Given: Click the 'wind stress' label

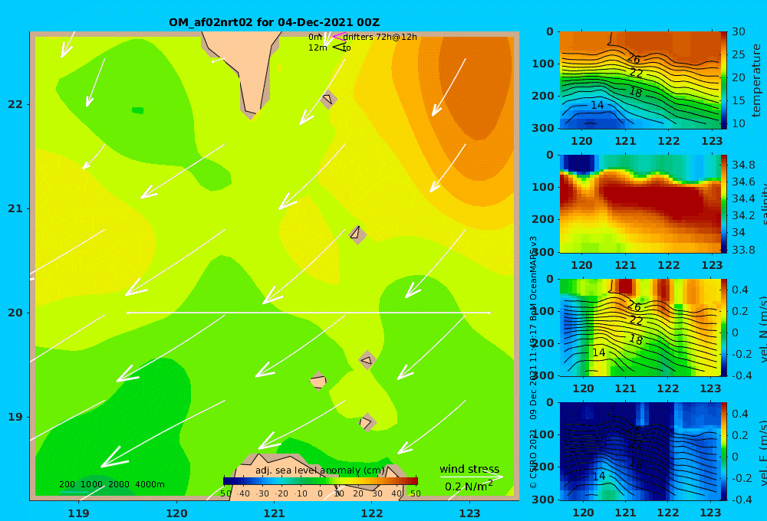Looking at the screenshot, I should click(x=469, y=469).
